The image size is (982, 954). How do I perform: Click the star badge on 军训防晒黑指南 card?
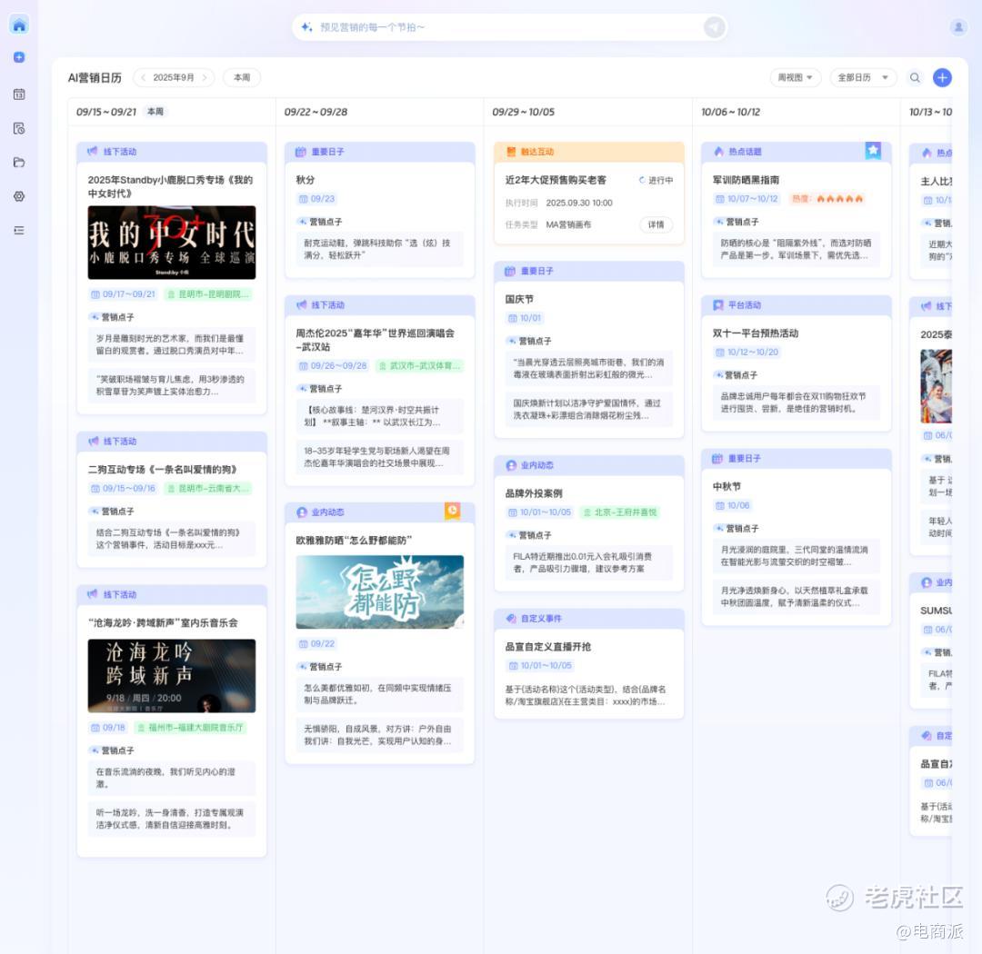(x=873, y=150)
